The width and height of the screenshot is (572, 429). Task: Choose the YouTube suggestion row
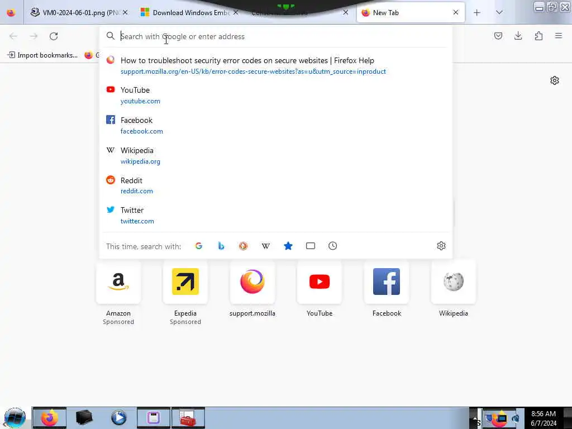point(275,95)
